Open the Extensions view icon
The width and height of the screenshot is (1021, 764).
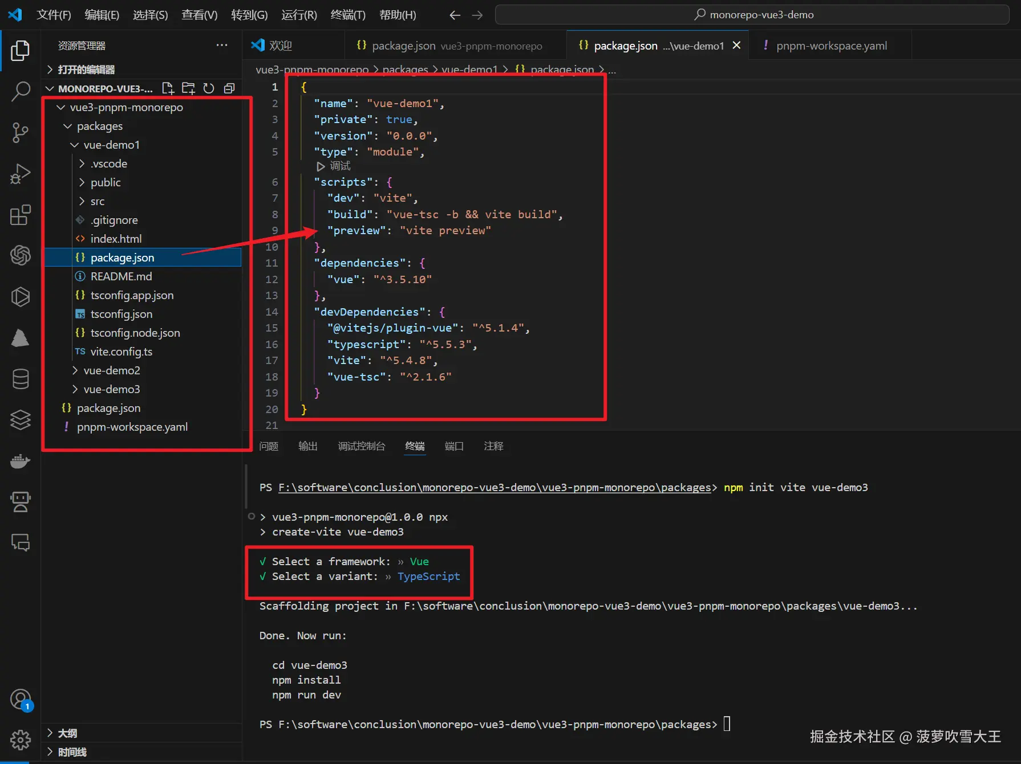21,215
